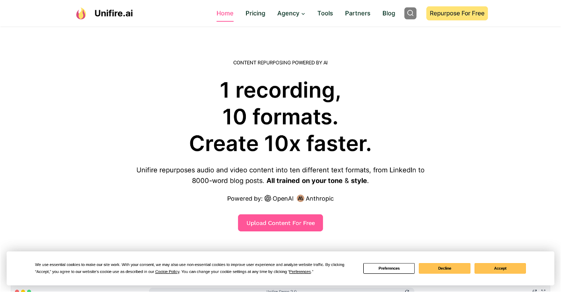Click the OpenAI logo icon
561x292 pixels.
[x=268, y=198]
